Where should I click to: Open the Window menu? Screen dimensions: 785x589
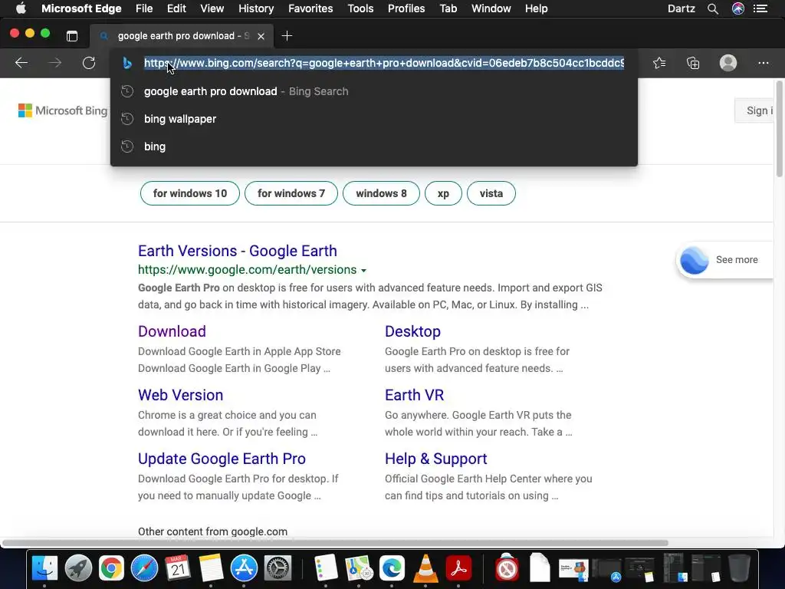pyautogui.click(x=491, y=8)
